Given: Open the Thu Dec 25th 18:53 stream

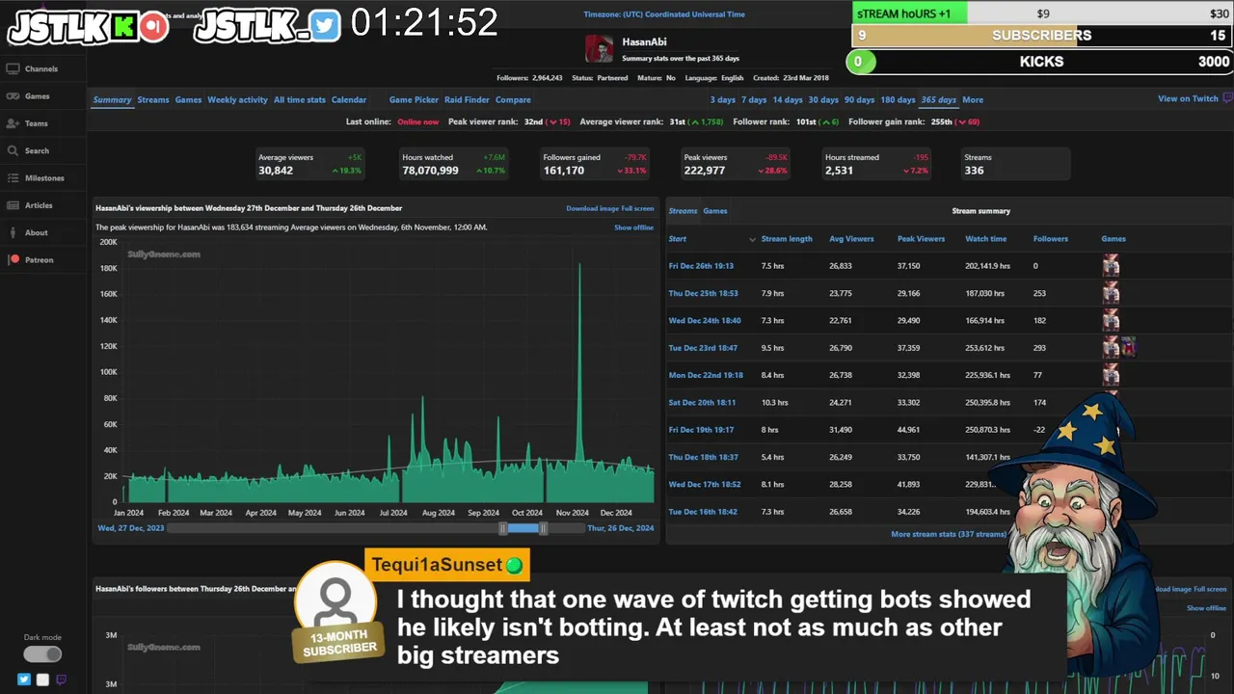Looking at the screenshot, I should point(703,293).
